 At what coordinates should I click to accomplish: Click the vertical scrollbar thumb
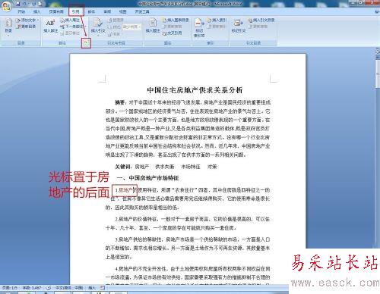[x=377, y=73]
